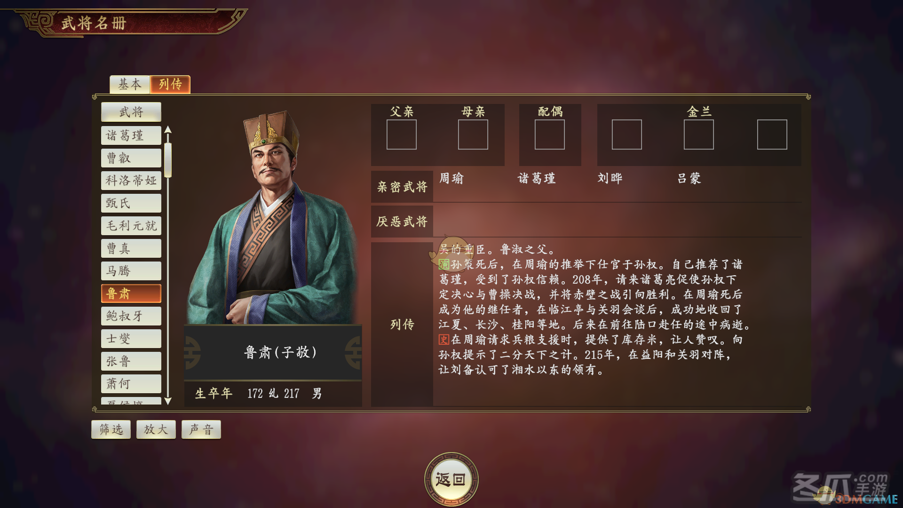Click the red 史 marker in biography
903x508 pixels.
coord(444,340)
